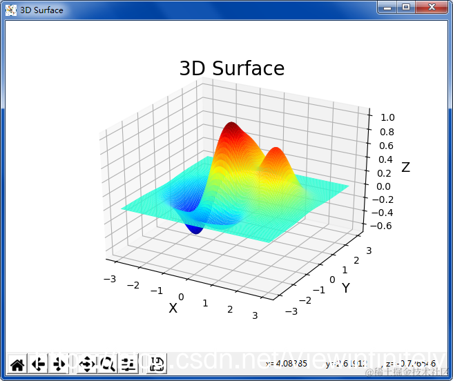This screenshot has height=381, width=453.
Task: Click the 0.4 tick on Z axis
Action: [x=385, y=159]
